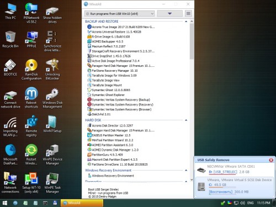The height and width of the screenshot is (207, 276).
Task: Open RamDisk Configuration shortcut
Action: click(x=31, y=70)
